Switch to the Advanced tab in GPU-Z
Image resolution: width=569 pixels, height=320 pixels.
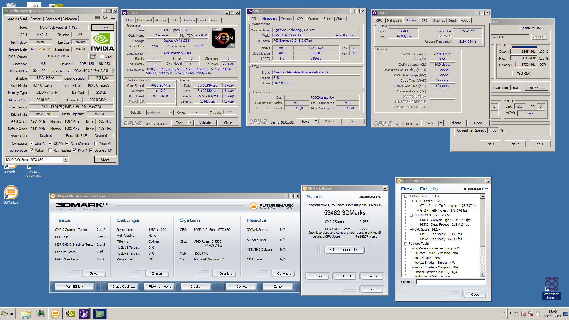tap(52, 19)
